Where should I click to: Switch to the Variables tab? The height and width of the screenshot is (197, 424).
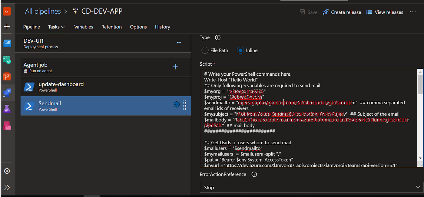[x=84, y=27]
